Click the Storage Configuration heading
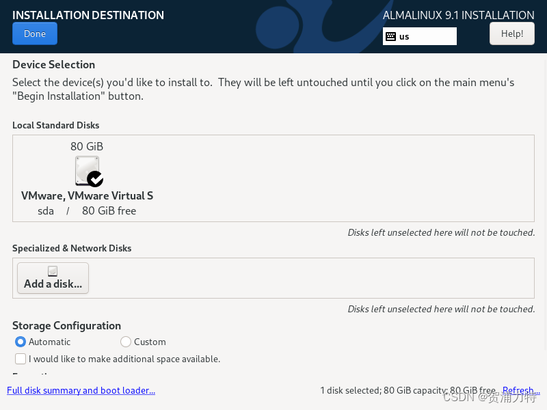The height and width of the screenshot is (410, 547). (x=66, y=326)
